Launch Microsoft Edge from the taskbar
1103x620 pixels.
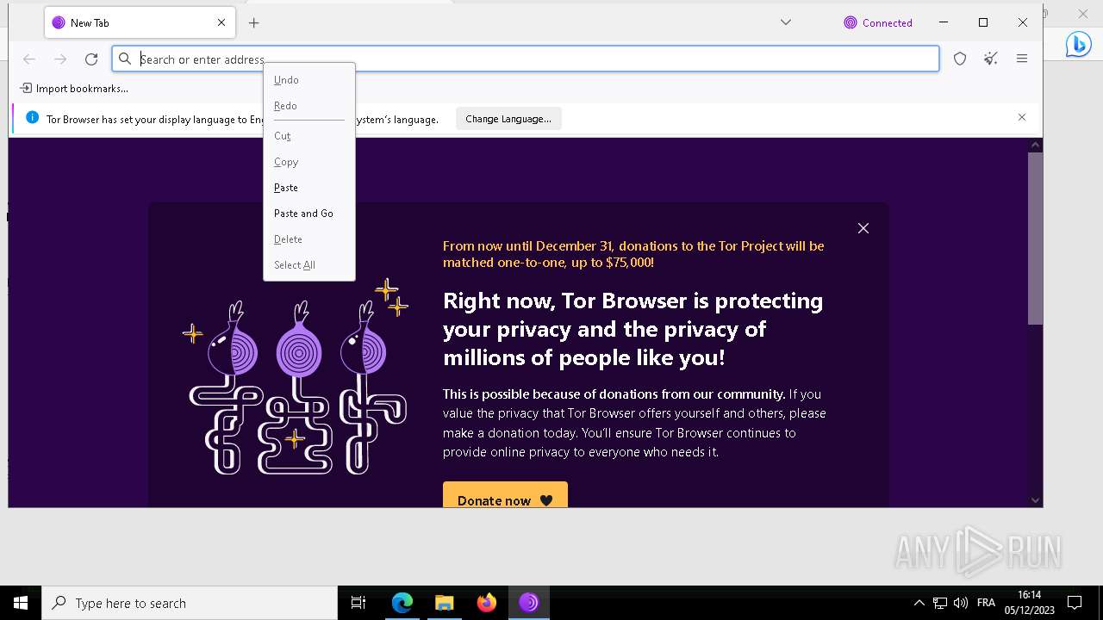pos(402,603)
